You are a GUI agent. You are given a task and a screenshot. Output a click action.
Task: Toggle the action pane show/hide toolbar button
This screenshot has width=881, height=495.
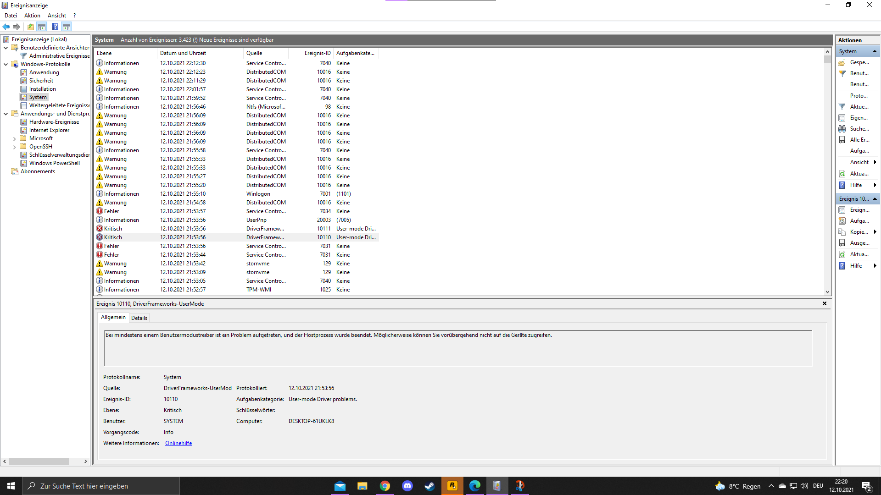click(67, 27)
